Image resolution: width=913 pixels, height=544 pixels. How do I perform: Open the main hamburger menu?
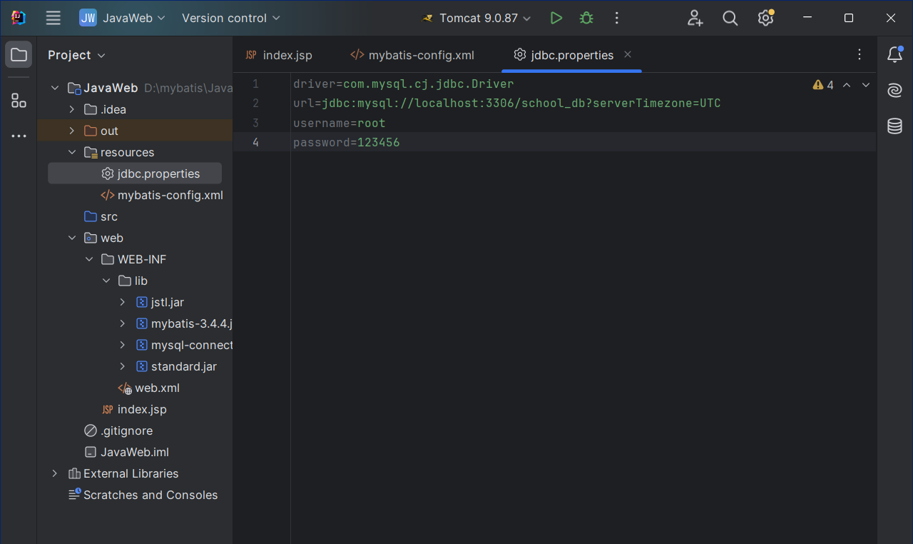(53, 18)
